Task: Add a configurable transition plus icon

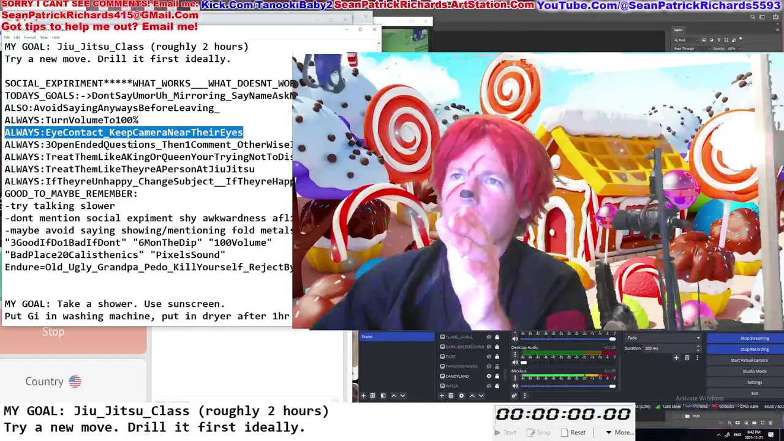Action: (x=676, y=358)
